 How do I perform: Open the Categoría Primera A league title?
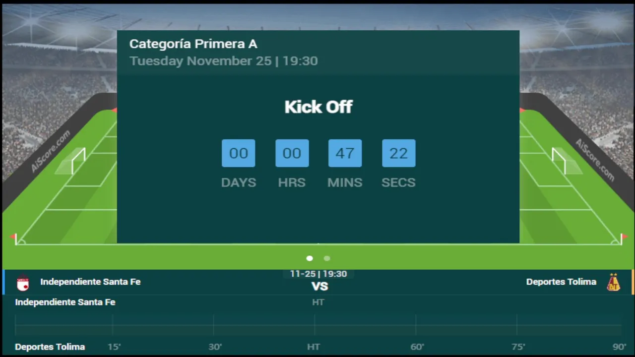pos(193,44)
